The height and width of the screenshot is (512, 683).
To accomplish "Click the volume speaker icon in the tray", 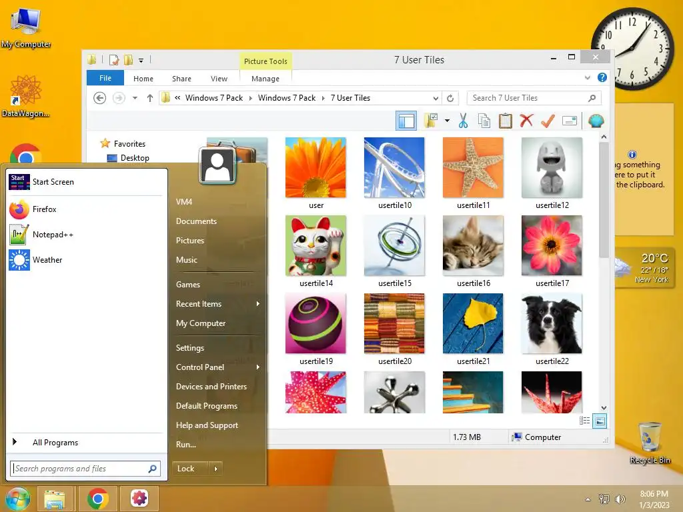I will (620, 499).
